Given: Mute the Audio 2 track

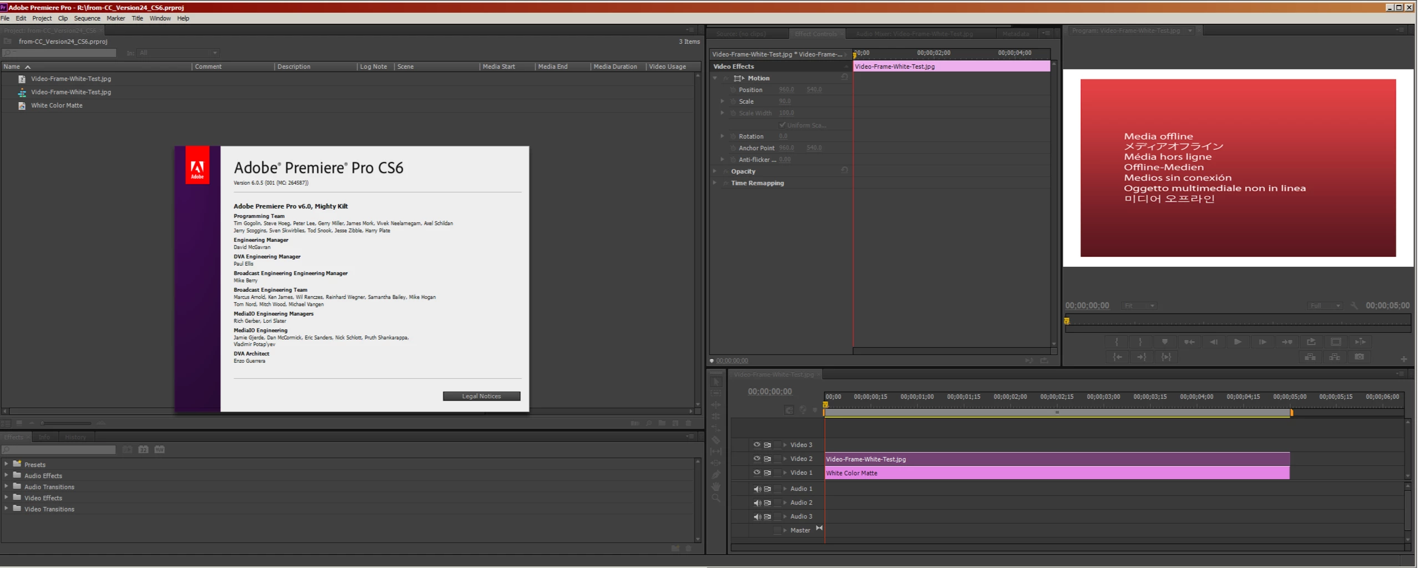Looking at the screenshot, I should (x=757, y=503).
